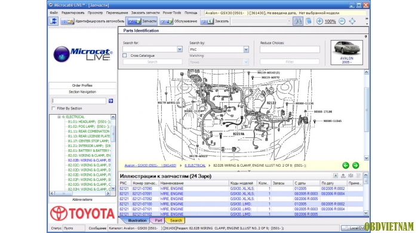Switch to the Search tab
Viewport: 418px width, 233px height.
[x=176, y=220]
